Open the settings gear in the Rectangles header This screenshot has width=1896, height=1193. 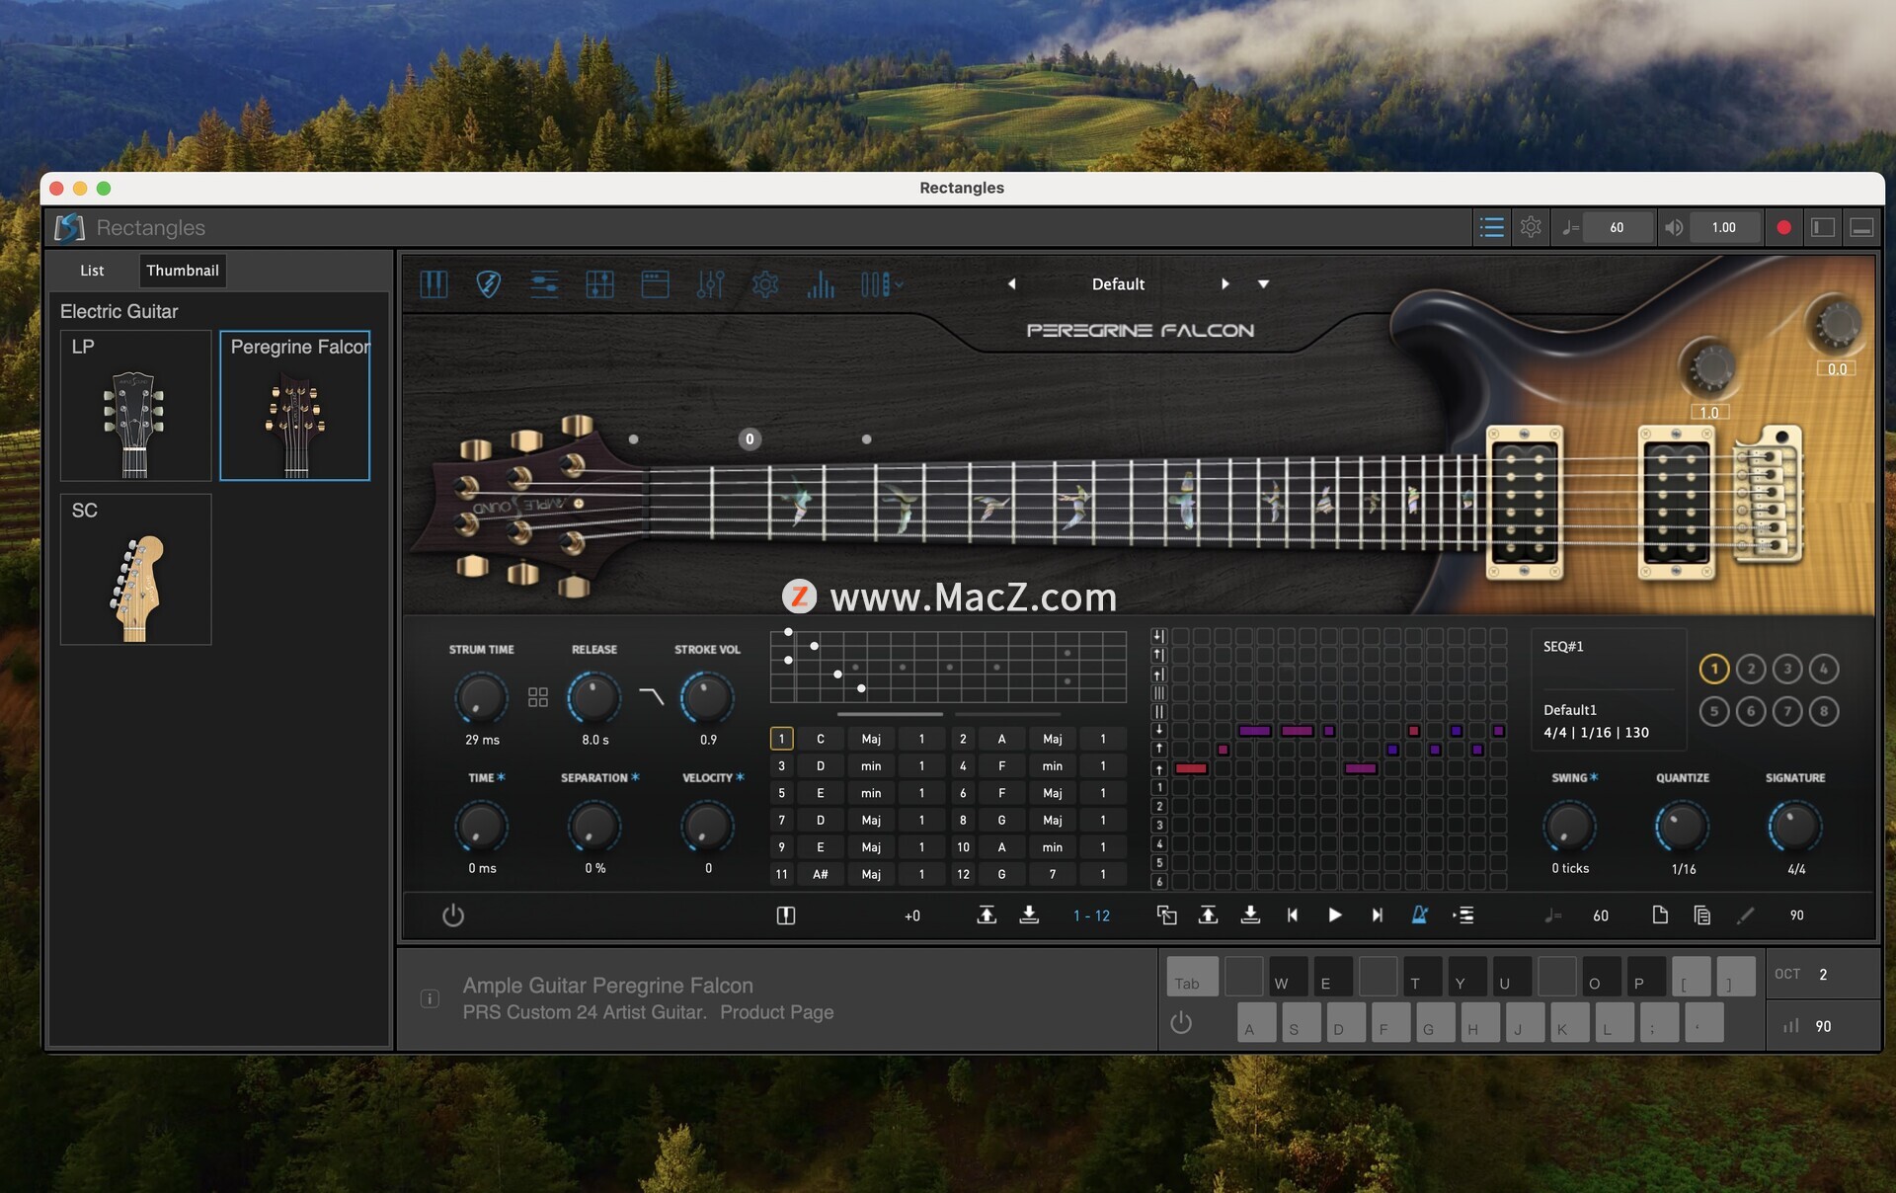pyautogui.click(x=1531, y=227)
